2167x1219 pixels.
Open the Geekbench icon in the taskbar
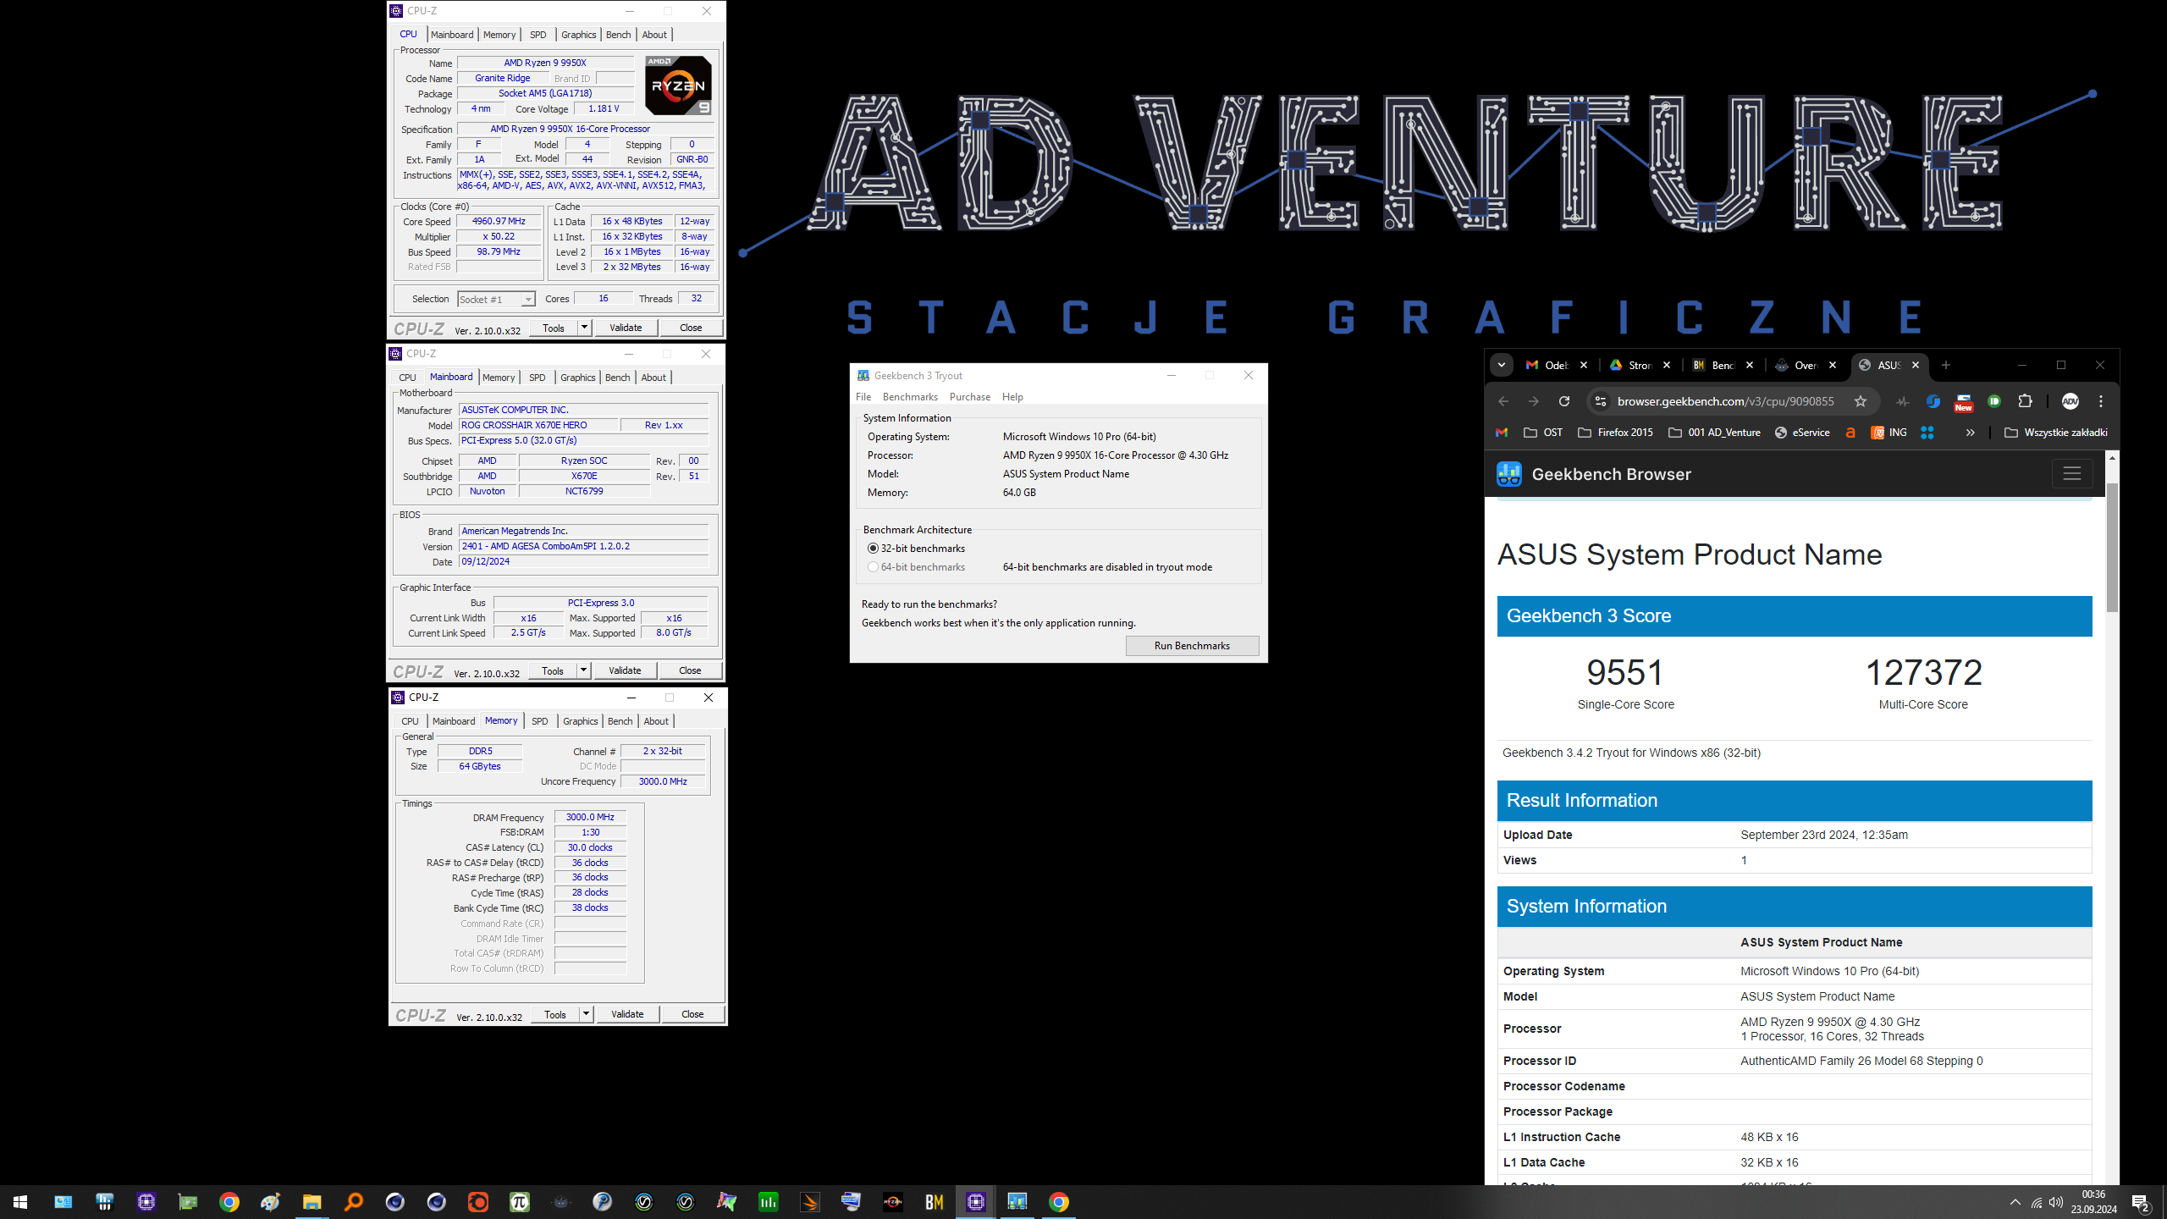click(1017, 1202)
